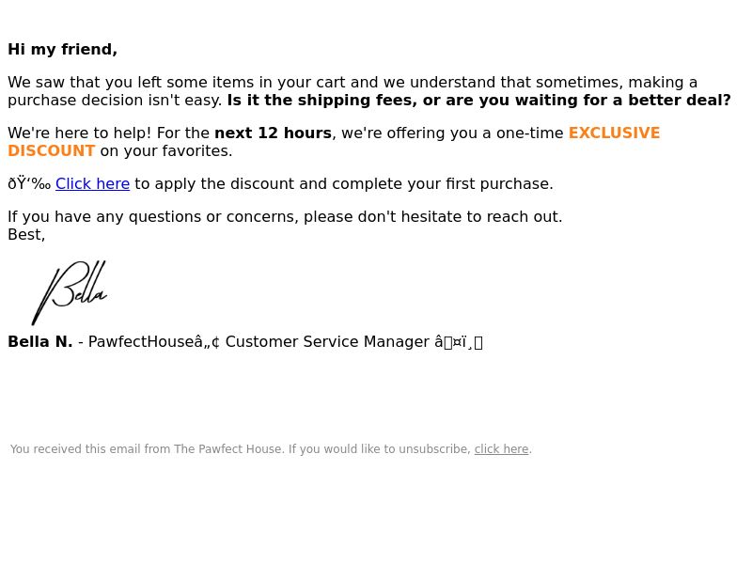752x564 pixels.
Task: Click the bold name 'Bella N.'
Action: (40, 342)
